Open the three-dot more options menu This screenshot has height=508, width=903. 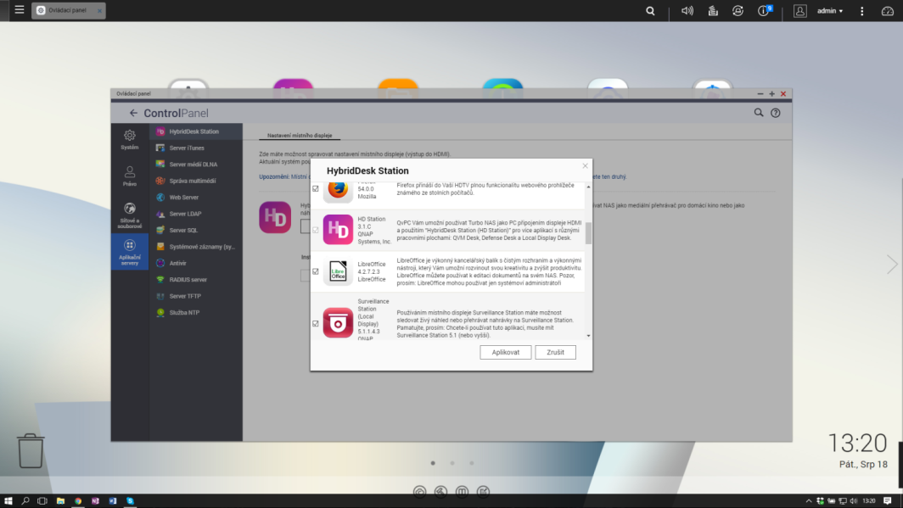(x=862, y=11)
